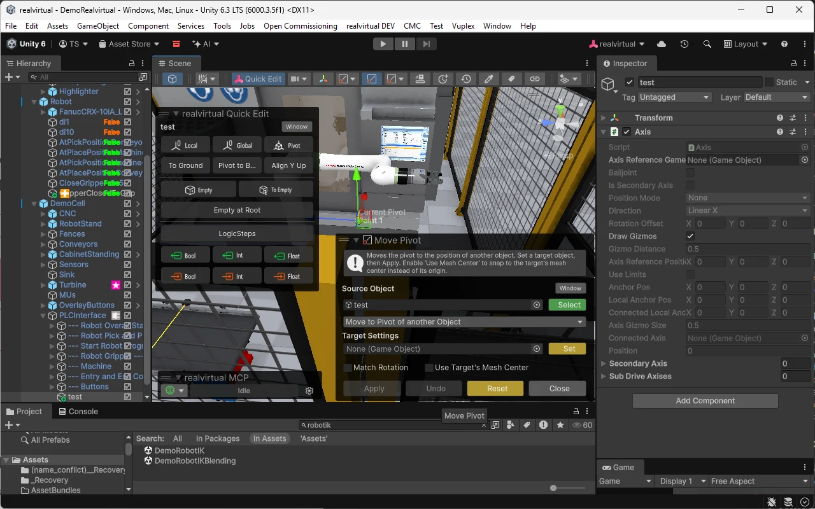Screen dimensions: 815x509
Task: Click the Empty at Root button
Action: click(x=237, y=210)
